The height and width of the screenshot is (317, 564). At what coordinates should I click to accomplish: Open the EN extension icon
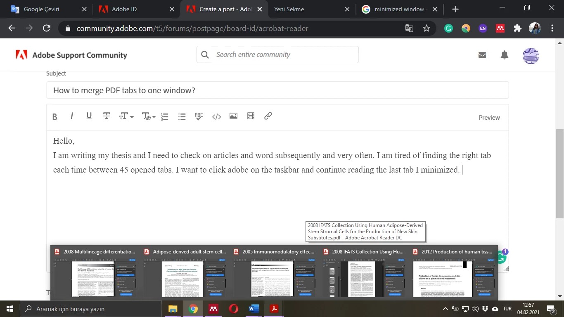pos(483,28)
